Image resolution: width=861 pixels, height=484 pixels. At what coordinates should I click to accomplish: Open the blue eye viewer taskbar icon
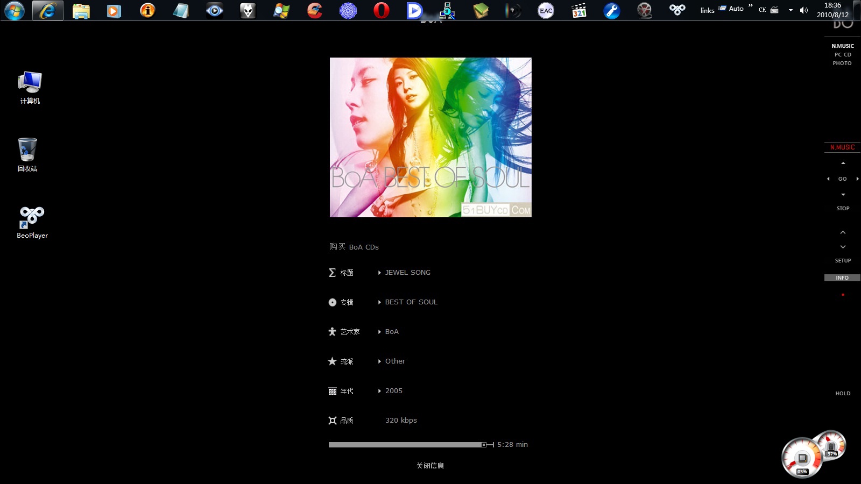pos(215,10)
